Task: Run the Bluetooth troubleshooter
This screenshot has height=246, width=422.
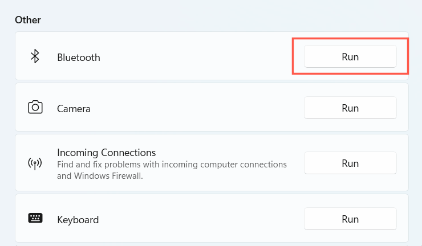Action: pyautogui.click(x=350, y=56)
